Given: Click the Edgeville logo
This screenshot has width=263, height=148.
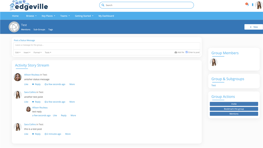Looking at the screenshot, I should (x=29, y=6).
